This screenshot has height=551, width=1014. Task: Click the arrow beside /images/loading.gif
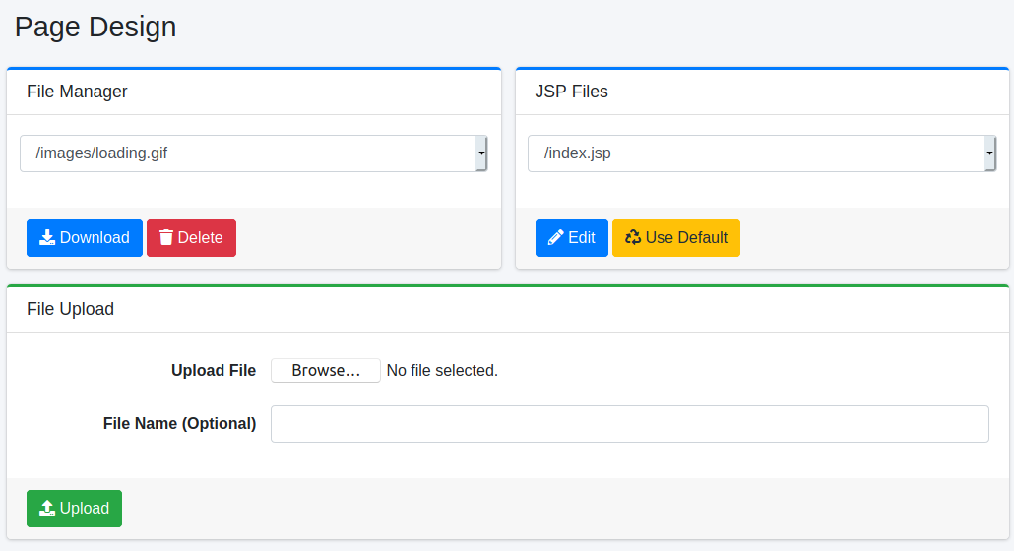[x=481, y=153]
